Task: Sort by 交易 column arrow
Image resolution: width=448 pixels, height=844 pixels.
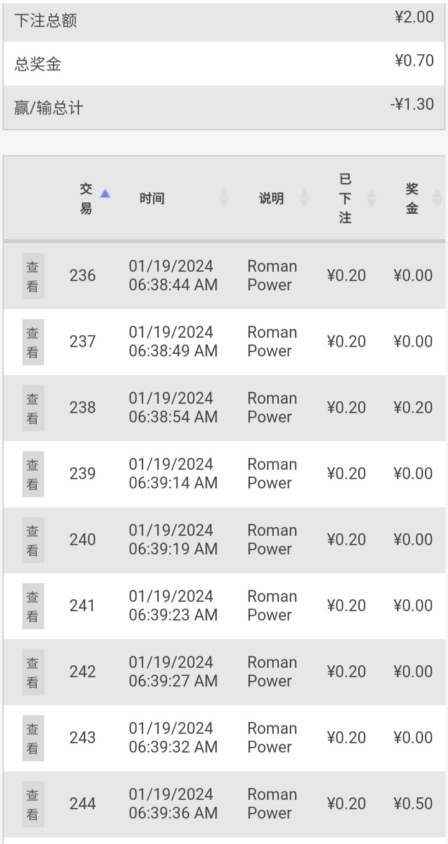Action: (105, 193)
